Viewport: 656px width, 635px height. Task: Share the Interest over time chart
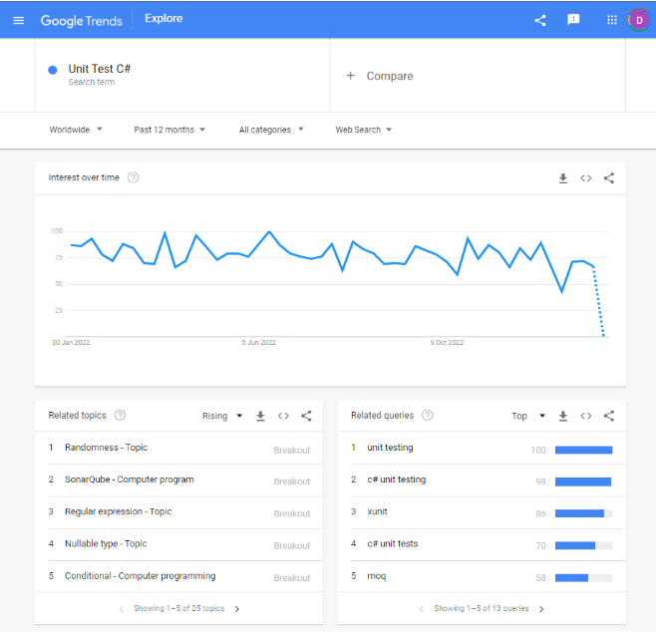pos(609,178)
